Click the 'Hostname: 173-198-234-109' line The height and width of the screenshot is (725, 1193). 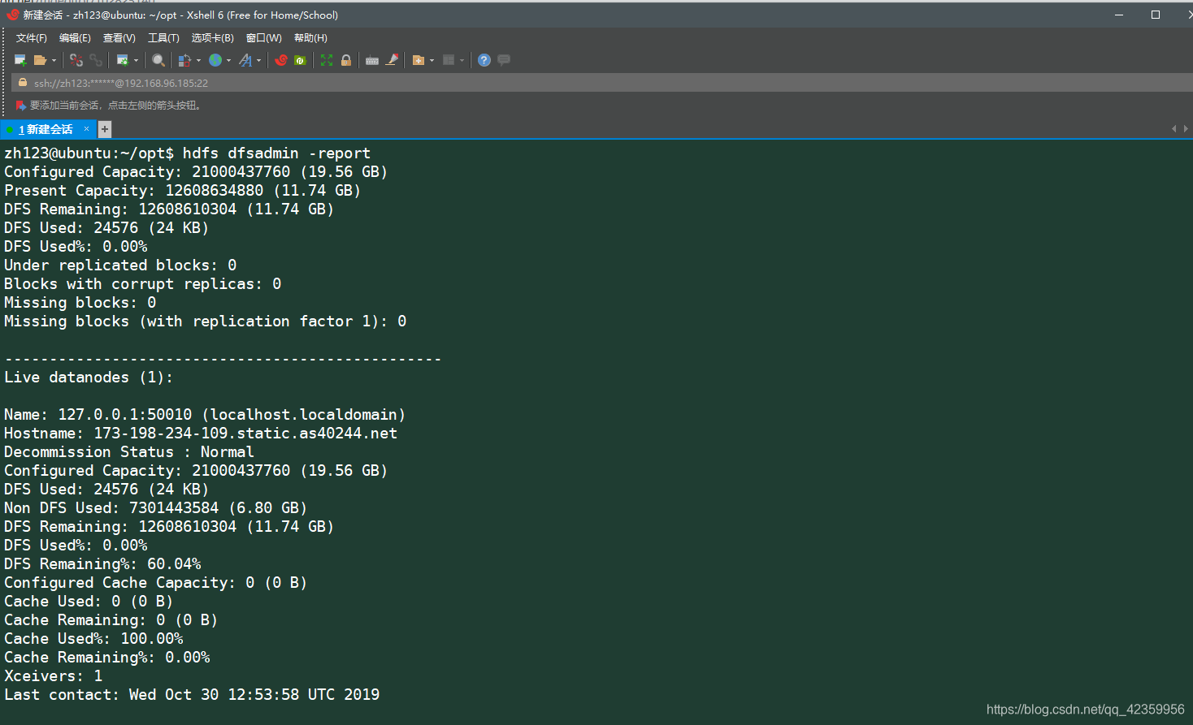click(x=201, y=434)
